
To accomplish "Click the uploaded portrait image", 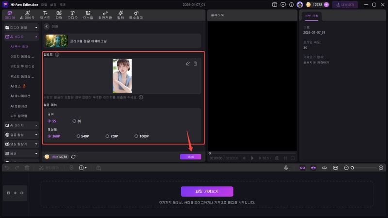I will 122,76.
